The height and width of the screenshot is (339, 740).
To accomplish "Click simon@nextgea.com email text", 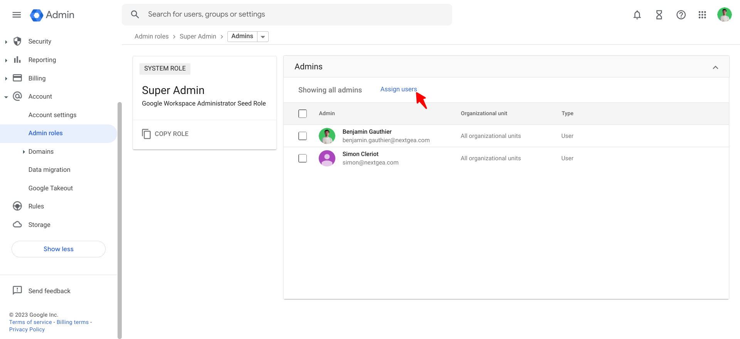I will coord(370,163).
